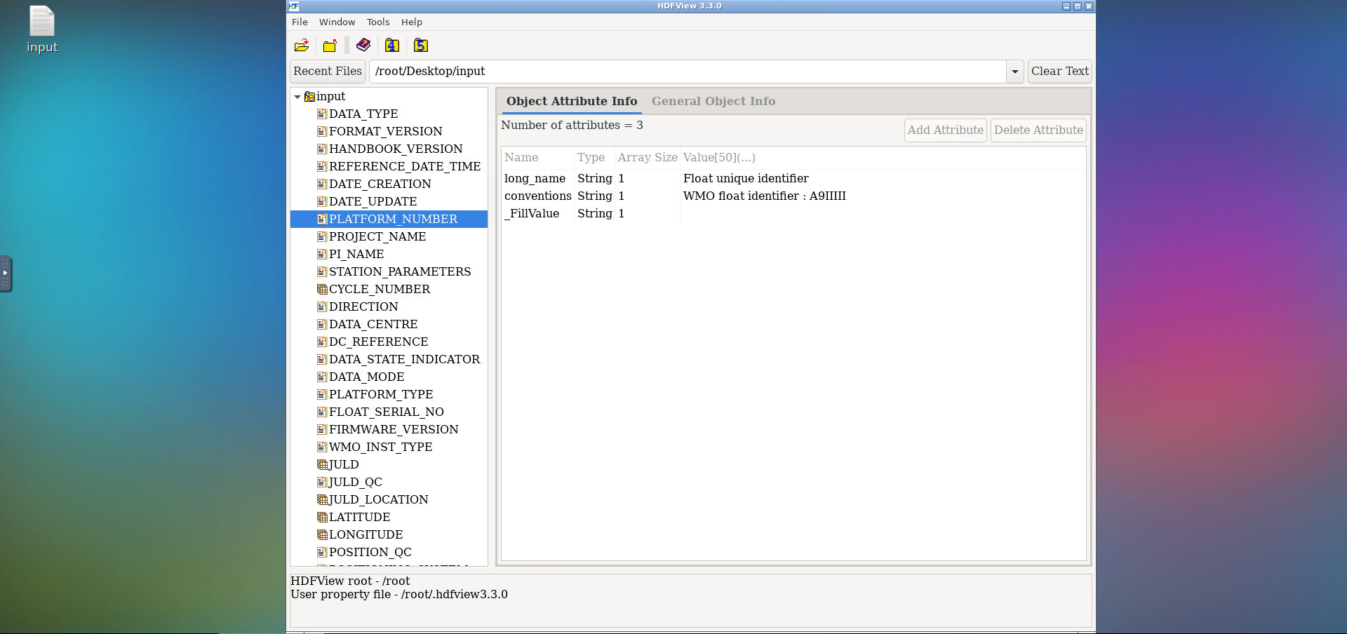Click the Delete Attribute button
Viewport: 1347px width, 634px height.
pyautogui.click(x=1038, y=130)
